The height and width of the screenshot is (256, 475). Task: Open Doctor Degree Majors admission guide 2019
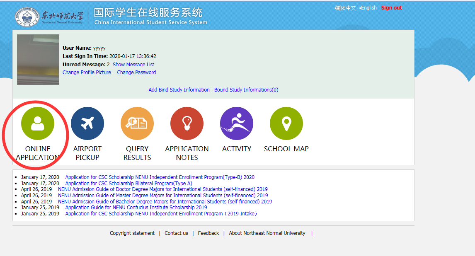[x=162, y=189]
